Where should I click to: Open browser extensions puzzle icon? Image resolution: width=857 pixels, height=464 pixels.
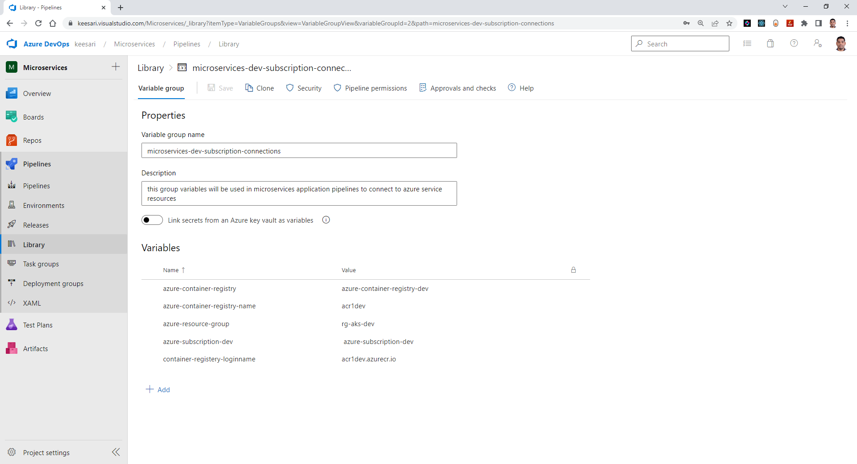[x=804, y=23]
